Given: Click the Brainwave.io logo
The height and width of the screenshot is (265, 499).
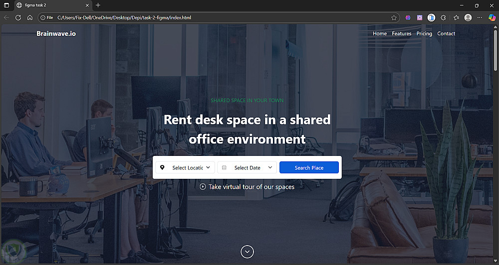Looking at the screenshot, I should click(56, 34).
